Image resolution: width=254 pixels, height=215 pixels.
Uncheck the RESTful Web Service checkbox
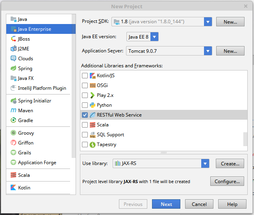85,115
